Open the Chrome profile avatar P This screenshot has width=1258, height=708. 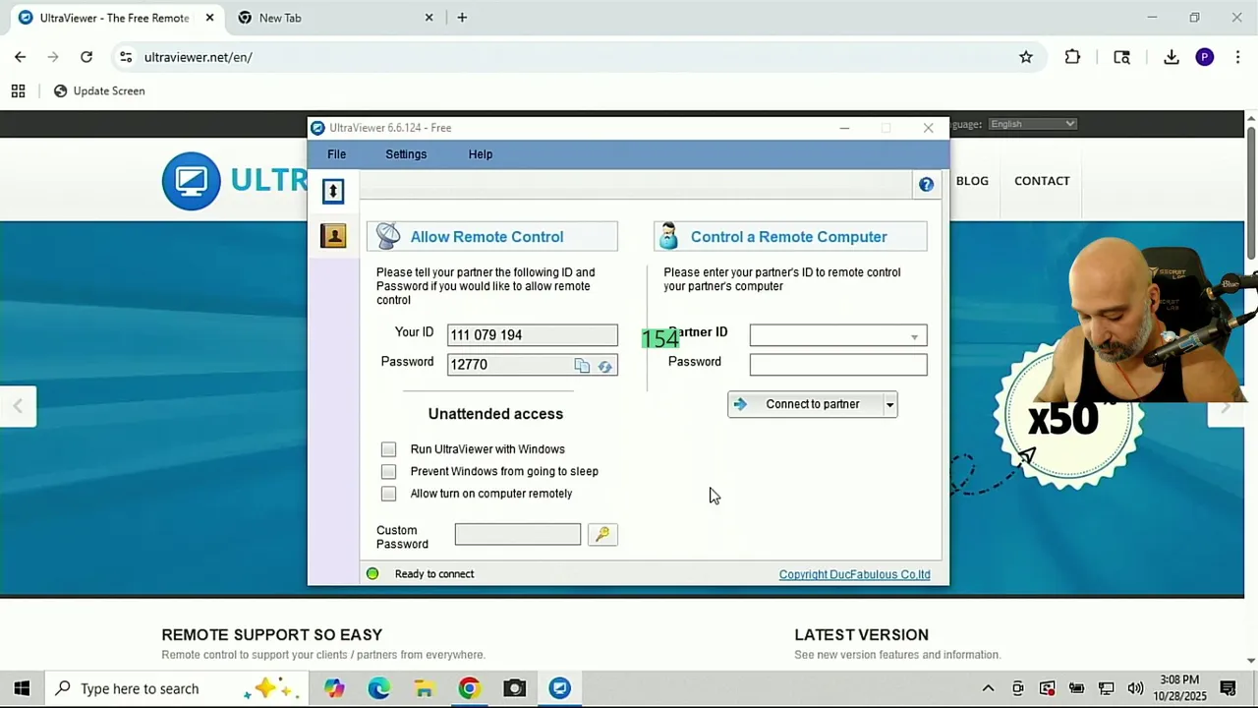click(1204, 57)
